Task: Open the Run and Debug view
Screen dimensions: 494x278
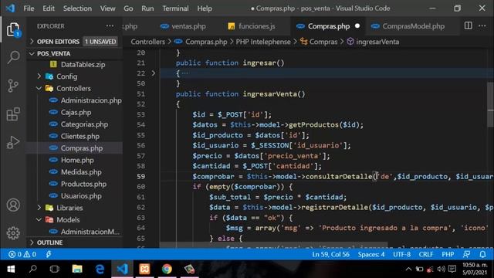Action: 13,142
